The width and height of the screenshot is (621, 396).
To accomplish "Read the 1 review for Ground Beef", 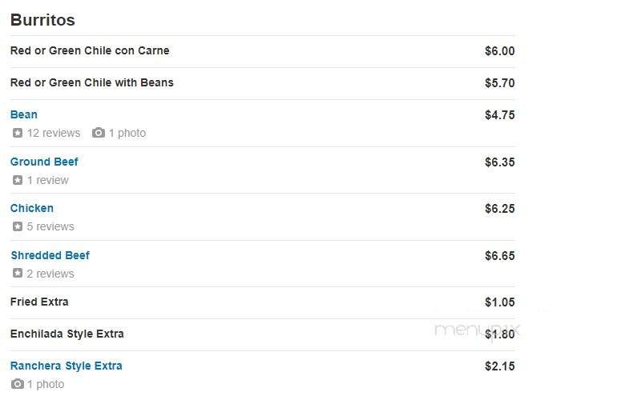I will pos(48,180).
